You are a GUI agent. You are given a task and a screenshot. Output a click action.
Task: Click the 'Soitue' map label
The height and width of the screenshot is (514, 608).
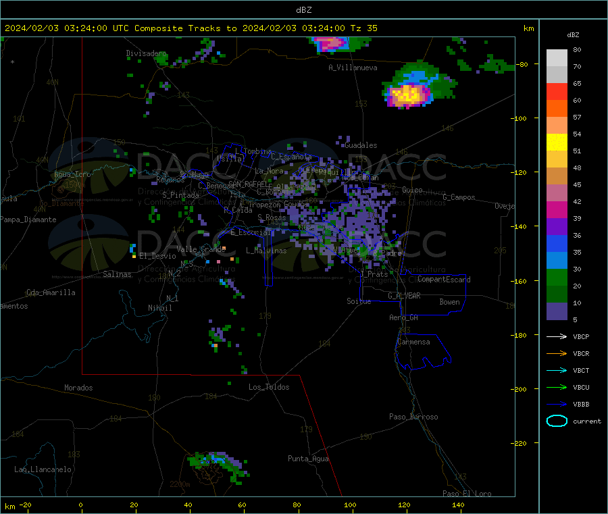point(359,301)
